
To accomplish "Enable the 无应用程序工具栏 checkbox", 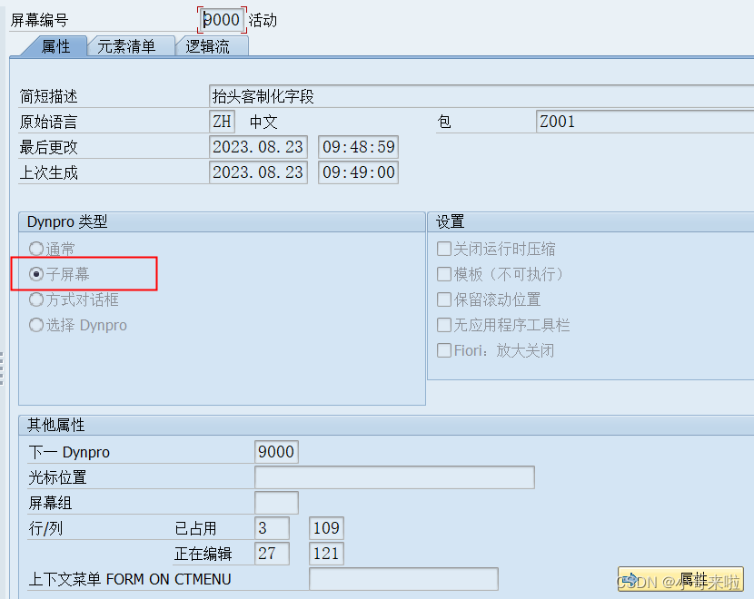I will [444, 325].
